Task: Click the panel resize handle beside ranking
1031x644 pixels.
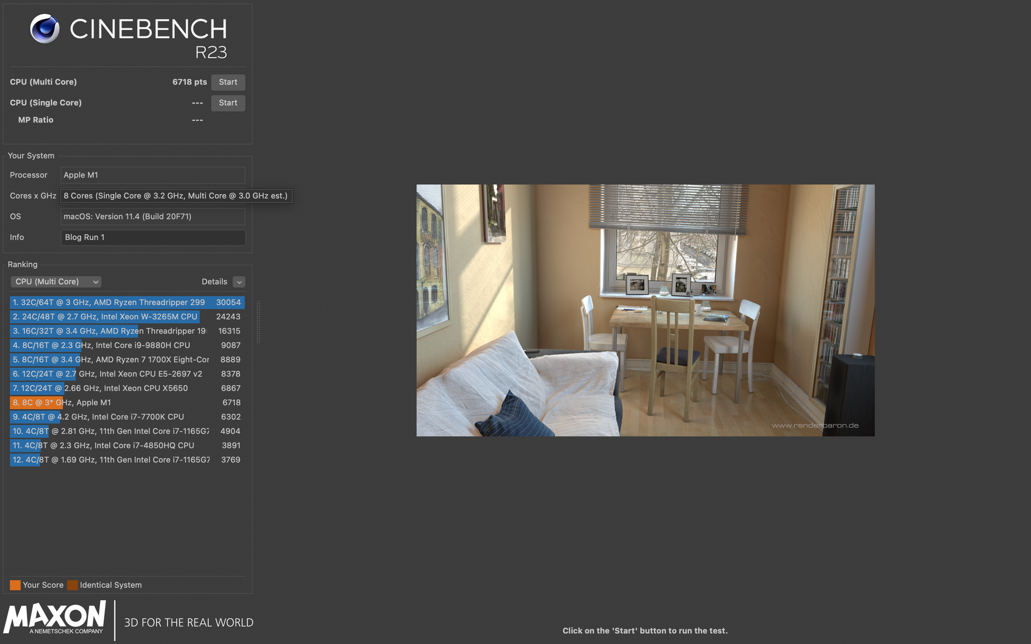Action: tap(258, 322)
